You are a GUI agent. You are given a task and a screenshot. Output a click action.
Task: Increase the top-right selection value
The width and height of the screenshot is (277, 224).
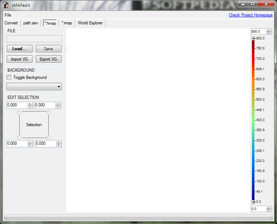pyautogui.click(x=58, y=104)
